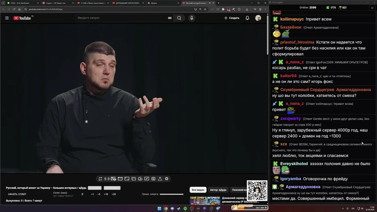
Task: Click username priestof_hirosima in chat
Action: pyautogui.click(x=297, y=42)
